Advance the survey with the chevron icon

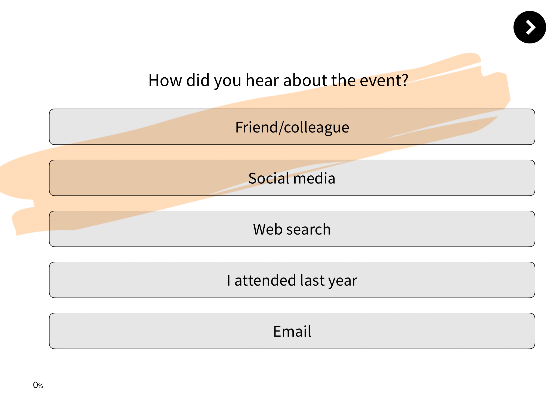click(x=530, y=27)
